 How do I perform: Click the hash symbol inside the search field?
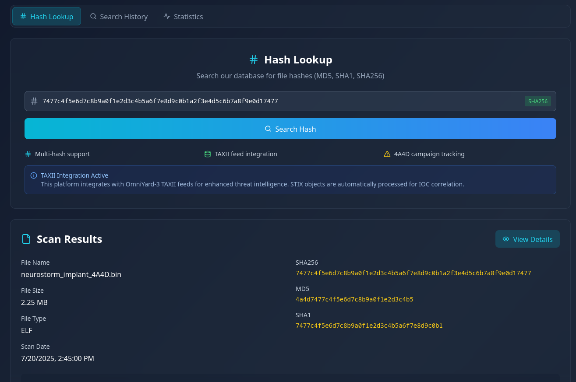(34, 101)
